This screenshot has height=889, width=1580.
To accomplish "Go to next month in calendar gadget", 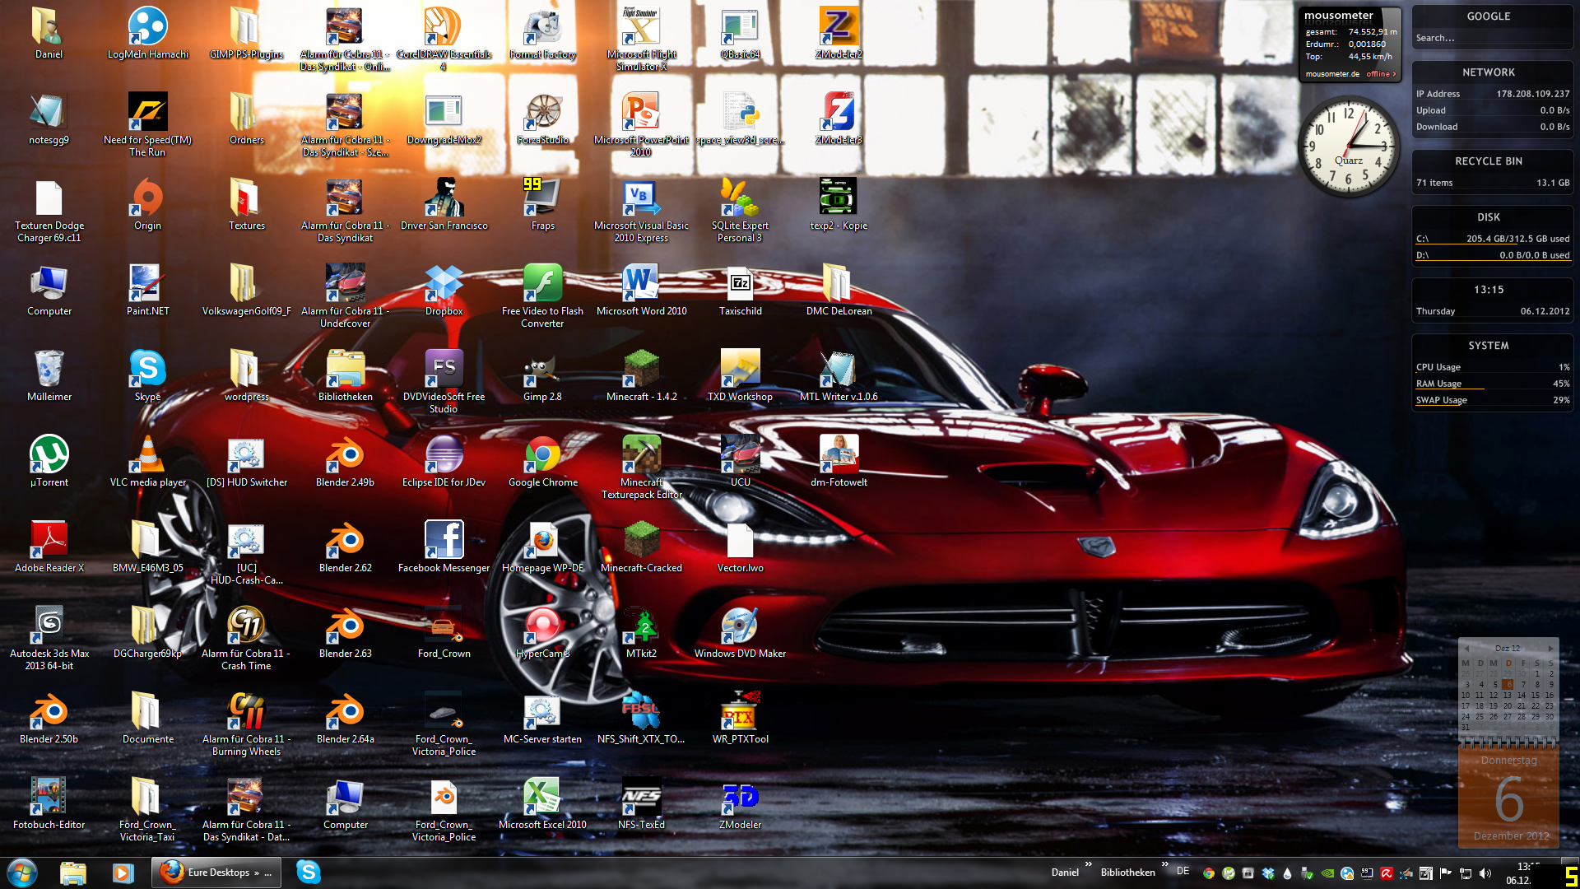I will (1550, 649).
